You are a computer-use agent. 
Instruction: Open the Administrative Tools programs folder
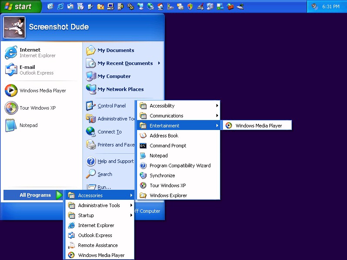click(99, 205)
